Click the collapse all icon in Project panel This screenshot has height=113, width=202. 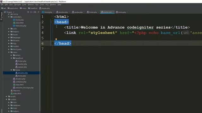[x=31, y=12]
